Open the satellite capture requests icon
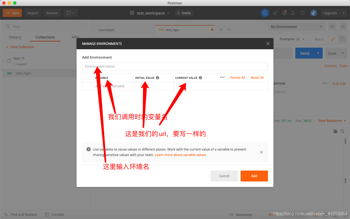The image size is (350, 219). tap(275, 13)
